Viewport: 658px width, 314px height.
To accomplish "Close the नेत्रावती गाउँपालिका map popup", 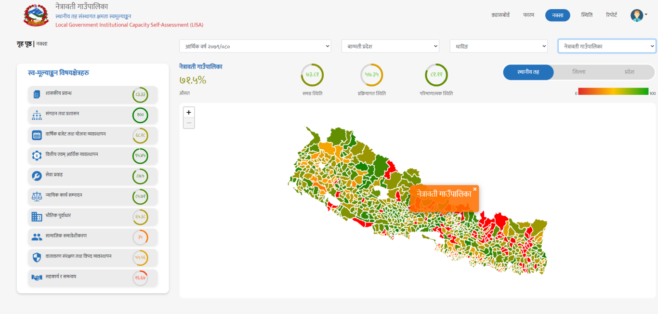I will click(475, 189).
